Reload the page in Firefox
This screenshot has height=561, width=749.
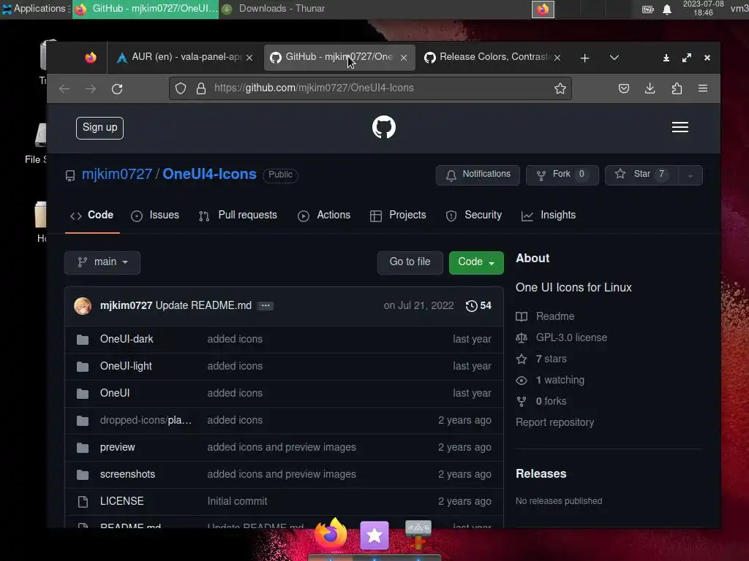click(117, 88)
